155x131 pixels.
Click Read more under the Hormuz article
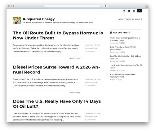pyautogui.click(x=75, y=58)
